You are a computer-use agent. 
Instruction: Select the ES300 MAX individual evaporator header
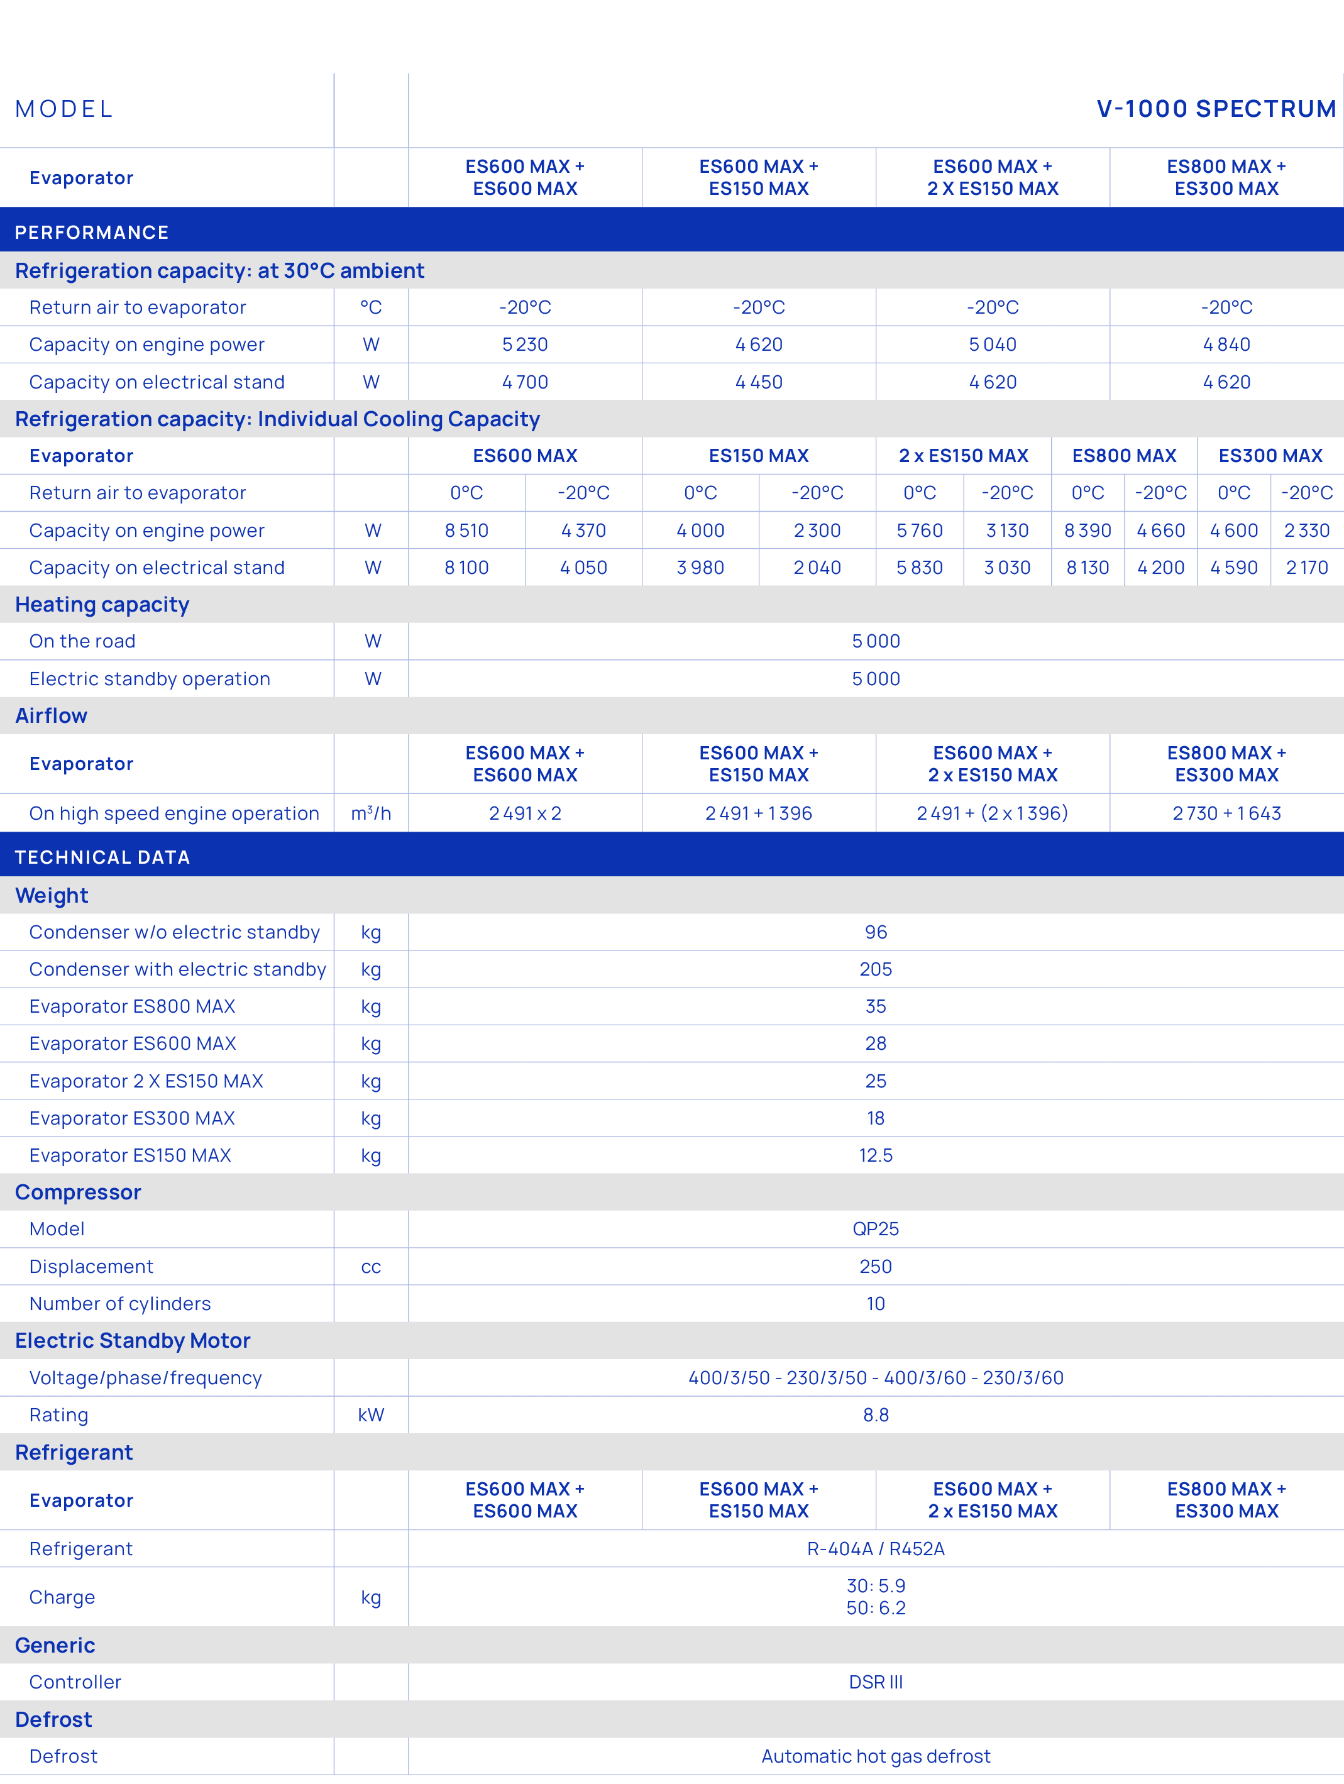1270,456
